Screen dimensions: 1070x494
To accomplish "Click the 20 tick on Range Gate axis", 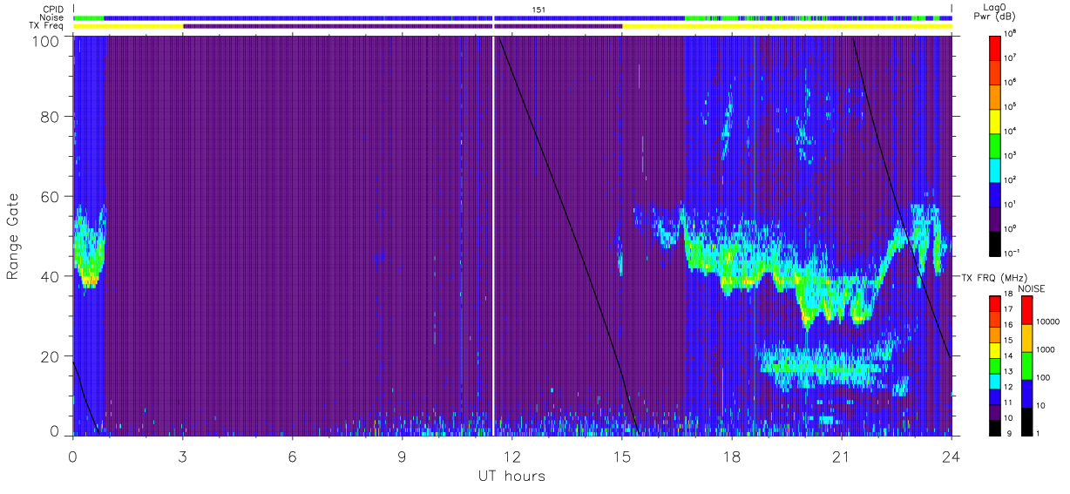I will point(51,356).
